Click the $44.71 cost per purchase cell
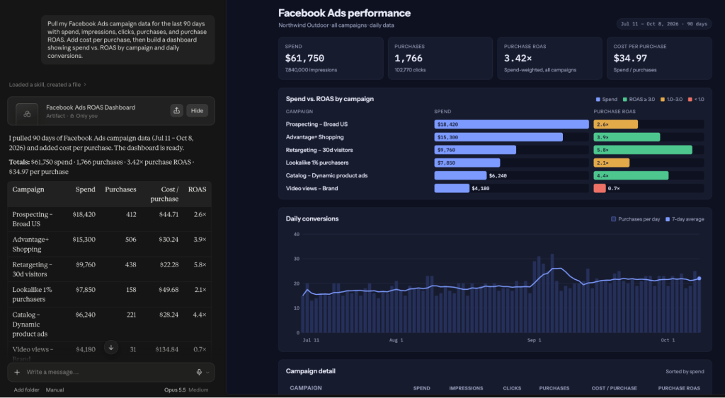Screen dimensions: 725x398 point(169,214)
